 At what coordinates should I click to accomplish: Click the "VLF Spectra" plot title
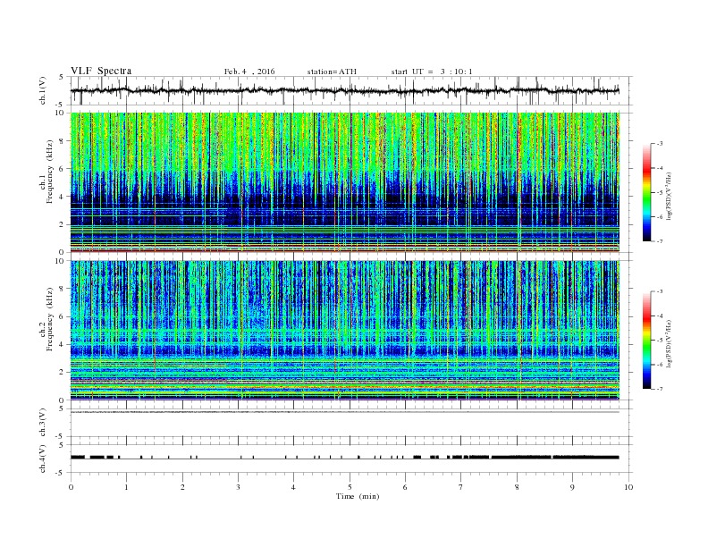[101, 71]
